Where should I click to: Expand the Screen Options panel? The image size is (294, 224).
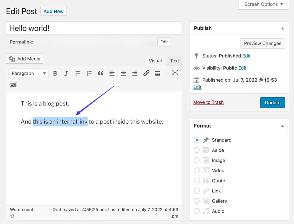263,4
